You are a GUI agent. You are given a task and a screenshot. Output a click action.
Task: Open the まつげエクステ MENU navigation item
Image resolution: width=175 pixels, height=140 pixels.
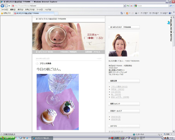tap(45, 52)
